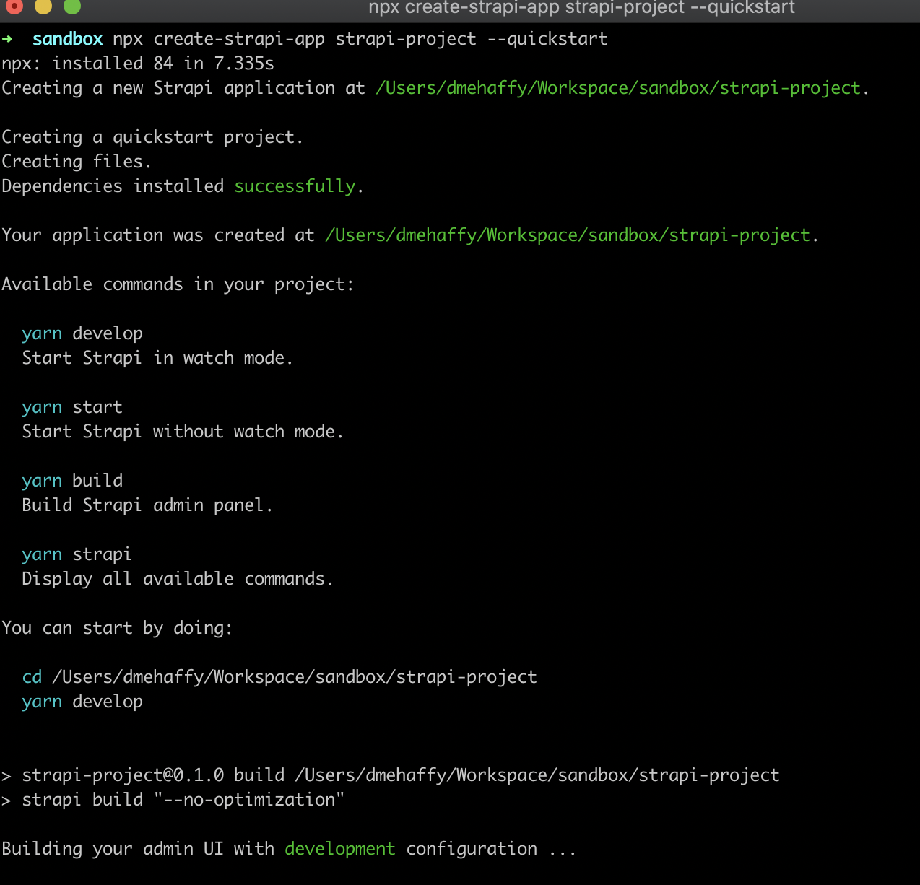Viewport: 920px width, 885px height.
Task: Click the 'yarn start' command
Action: coord(72,407)
